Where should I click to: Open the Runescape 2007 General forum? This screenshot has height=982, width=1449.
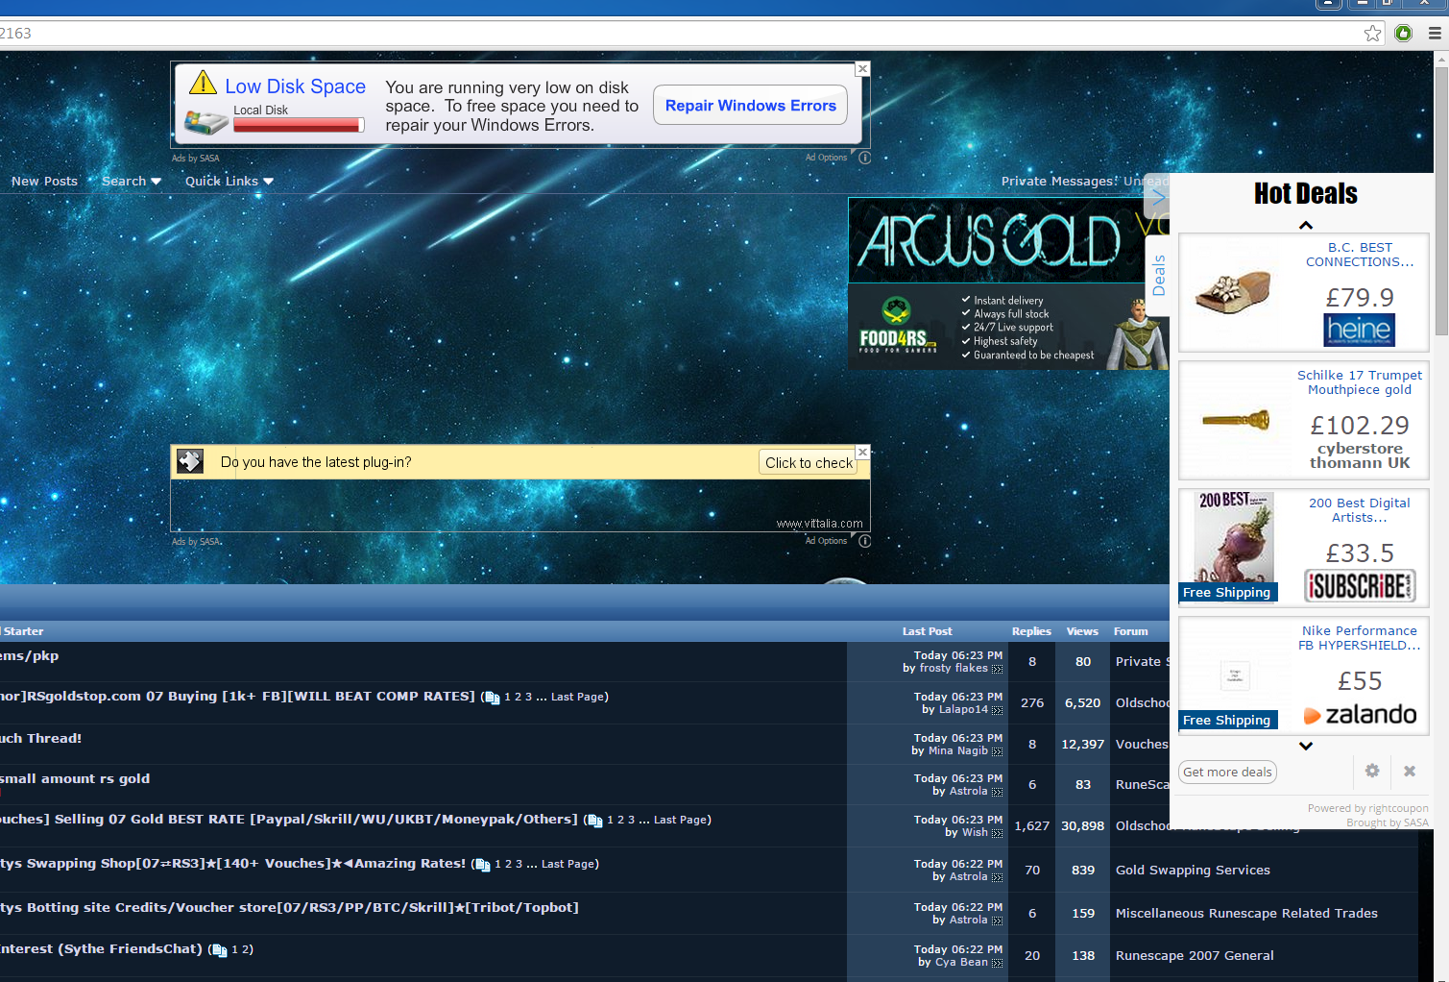point(1195,956)
